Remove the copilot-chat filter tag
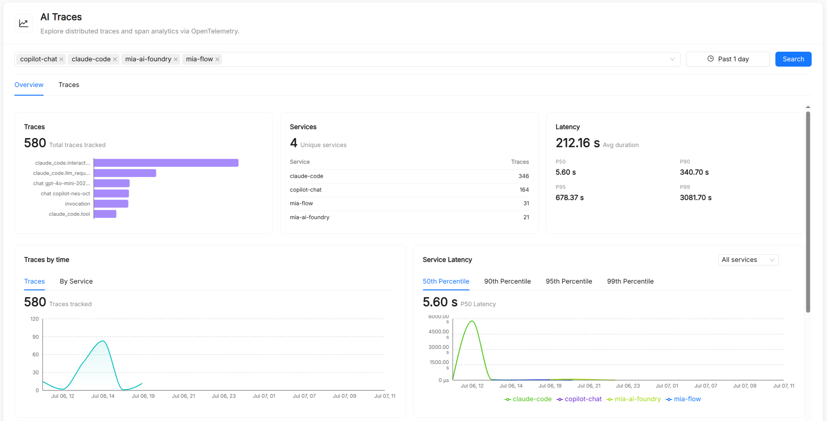Viewport: 827px width, 421px height. coord(61,59)
